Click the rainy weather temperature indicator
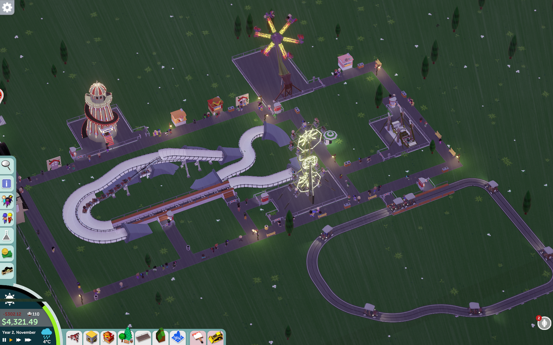This screenshot has height=345, width=553. tap(47, 336)
